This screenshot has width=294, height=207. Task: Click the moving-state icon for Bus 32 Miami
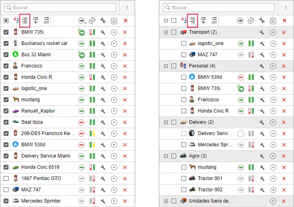(81, 55)
